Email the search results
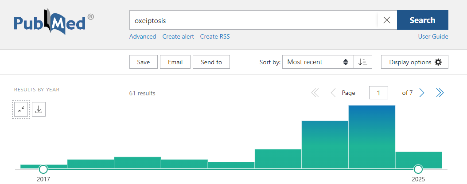The width and height of the screenshot is (467, 184). [175, 62]
